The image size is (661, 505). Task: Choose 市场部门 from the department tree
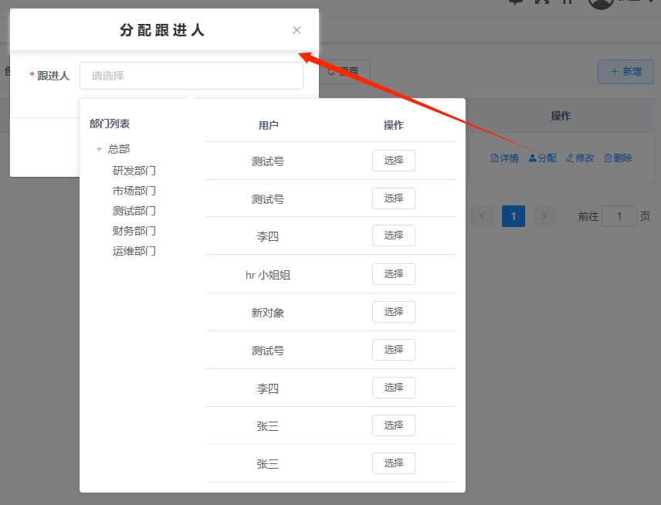coord(134,191)
